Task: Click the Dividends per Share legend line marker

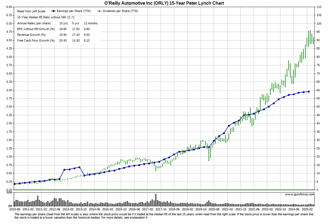Action: (x=99, y=11)
